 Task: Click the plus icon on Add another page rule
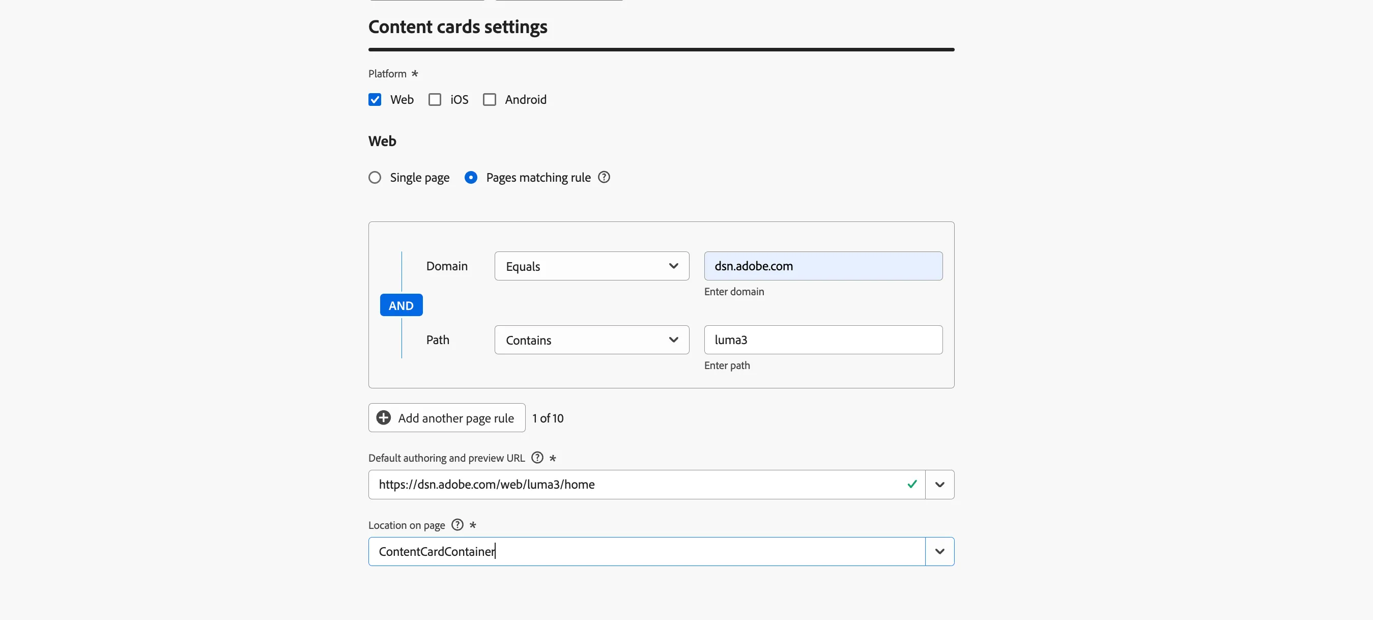coord(384,418)
